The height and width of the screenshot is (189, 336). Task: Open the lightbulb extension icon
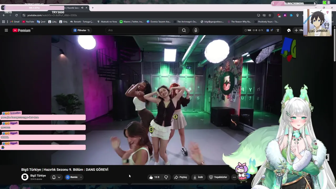pos(297,15)
